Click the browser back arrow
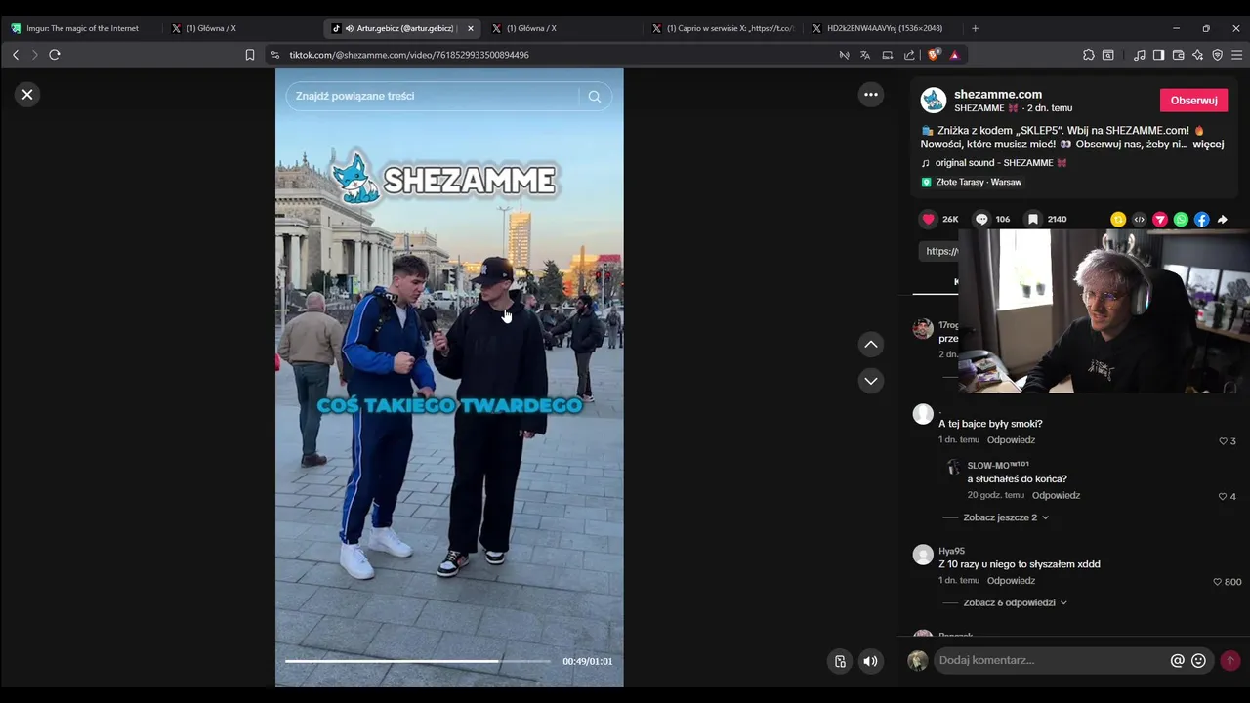1250x703 pixels. 16,55
